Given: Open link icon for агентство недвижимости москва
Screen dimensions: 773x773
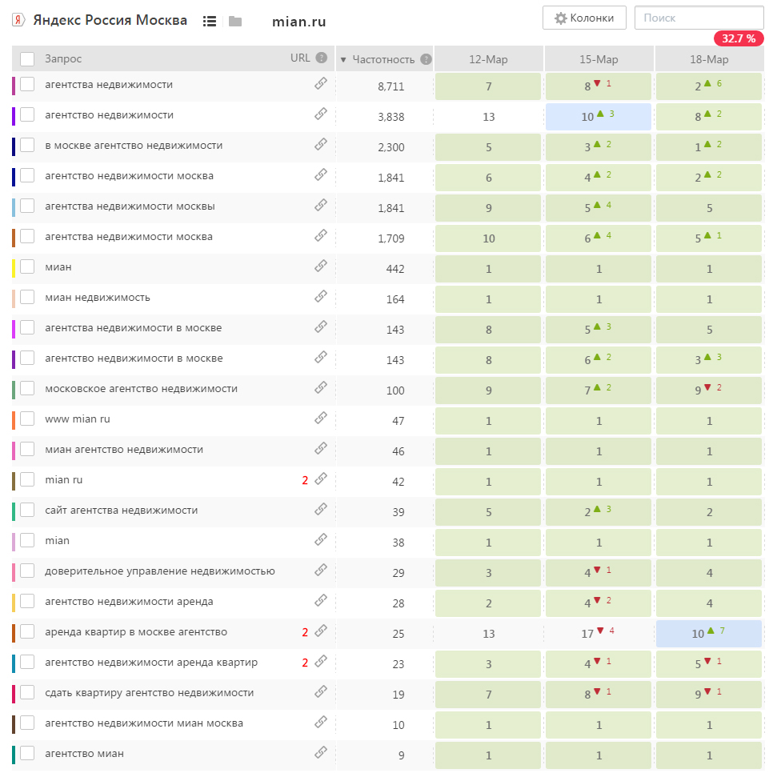Looking at the screenshot, I should click(321, 175).
